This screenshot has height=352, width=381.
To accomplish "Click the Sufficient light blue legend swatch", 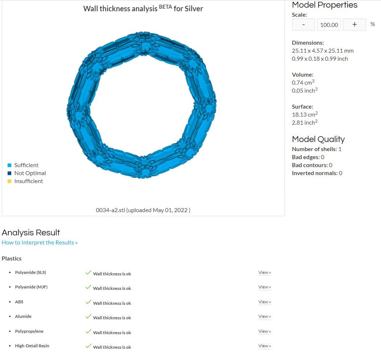I will pos(9,165).
